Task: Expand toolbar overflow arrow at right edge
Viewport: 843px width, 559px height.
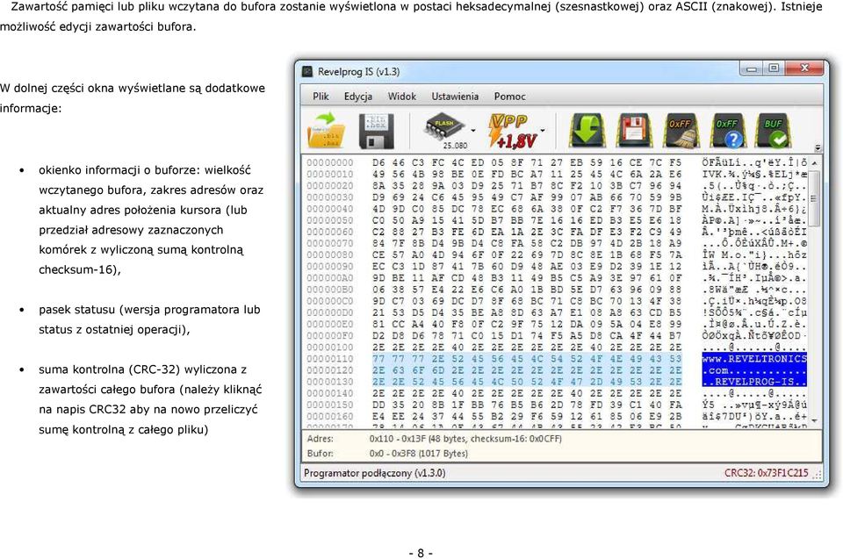Action: pos(818,147)
